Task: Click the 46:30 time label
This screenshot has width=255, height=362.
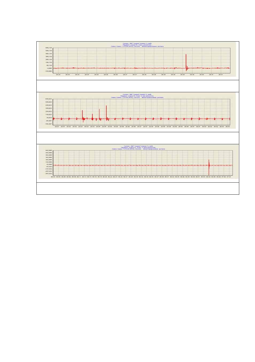Action: (136, 177)
